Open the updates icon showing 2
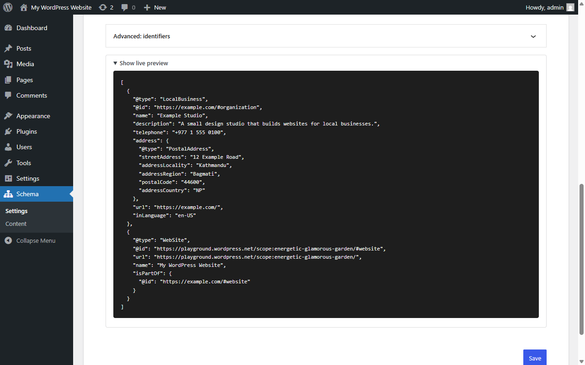The height and width of the screenshot is (365, 585). click(x=103, y=7)
